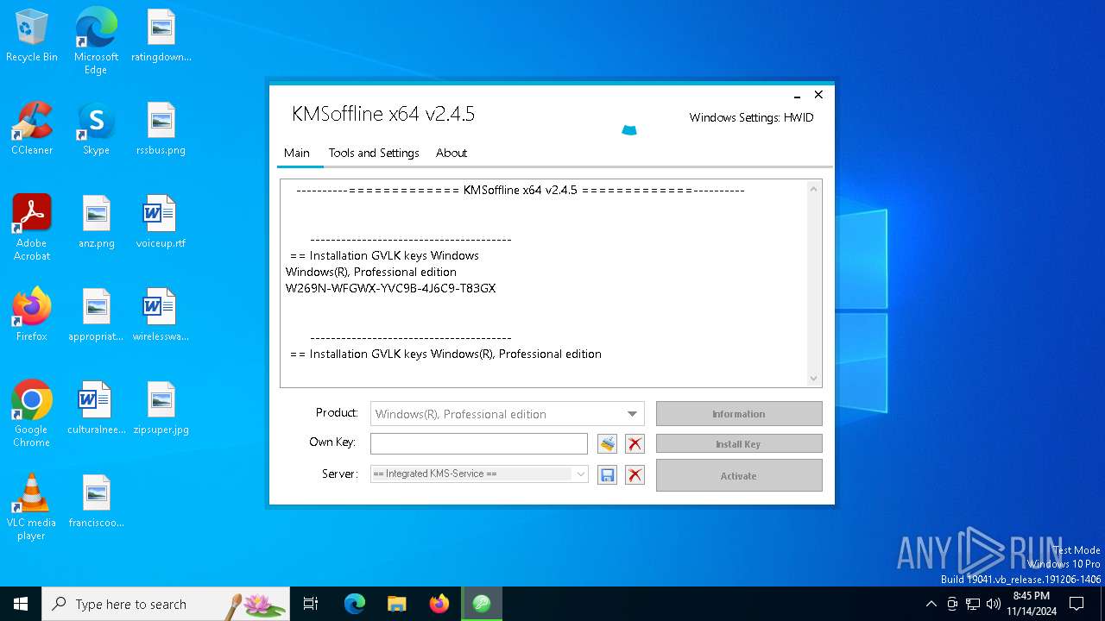This screenshot has width=1105, height=621.
Task: Click the Windows Settings: HWID label
Action: click(x=751, y=117)
